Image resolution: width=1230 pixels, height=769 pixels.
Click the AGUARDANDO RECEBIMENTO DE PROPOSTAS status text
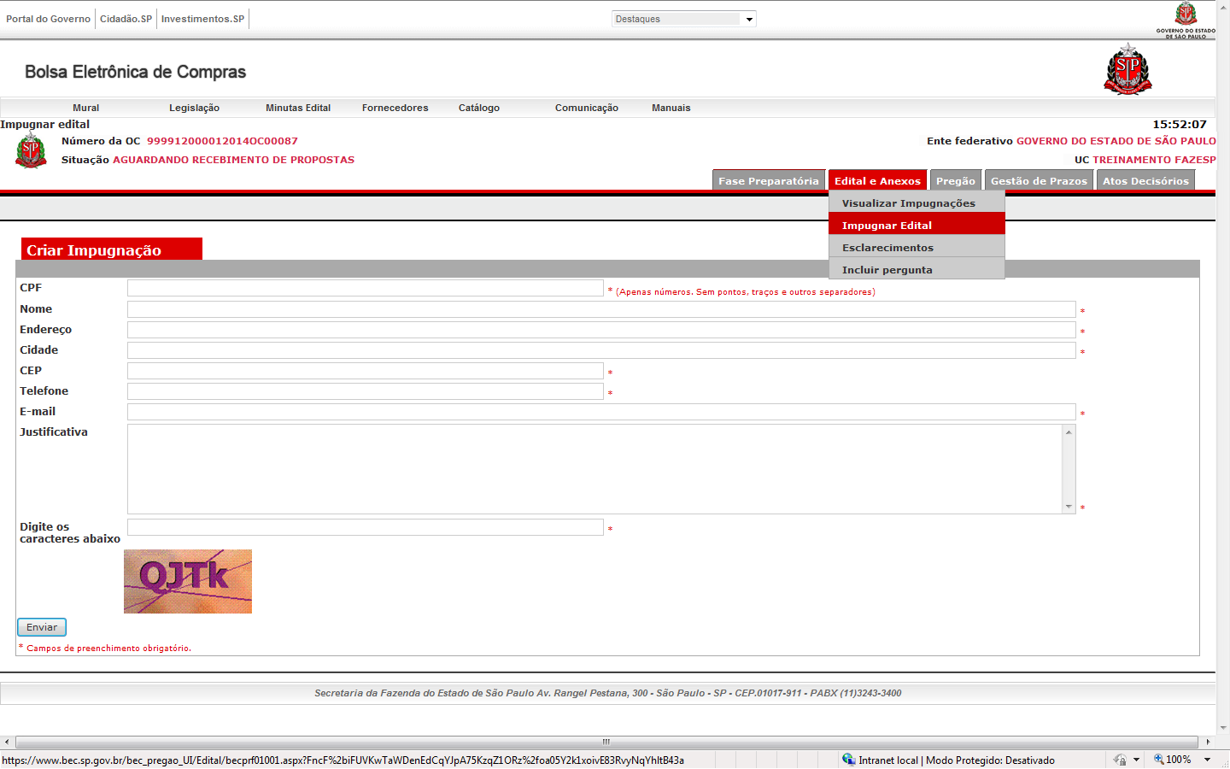coord(233,160)
